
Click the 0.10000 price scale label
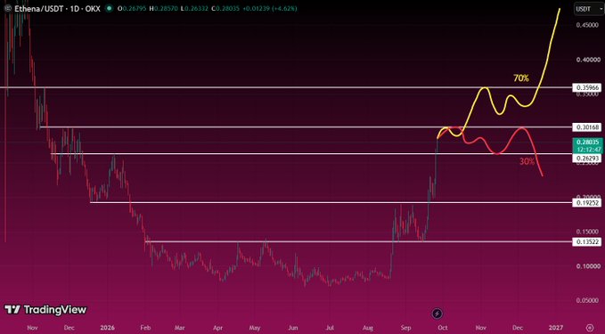(x=588, y=266)
